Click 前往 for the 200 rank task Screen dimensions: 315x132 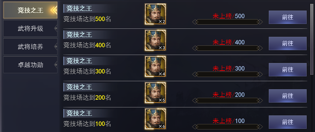pyautogui.click(x=288, y=96)
